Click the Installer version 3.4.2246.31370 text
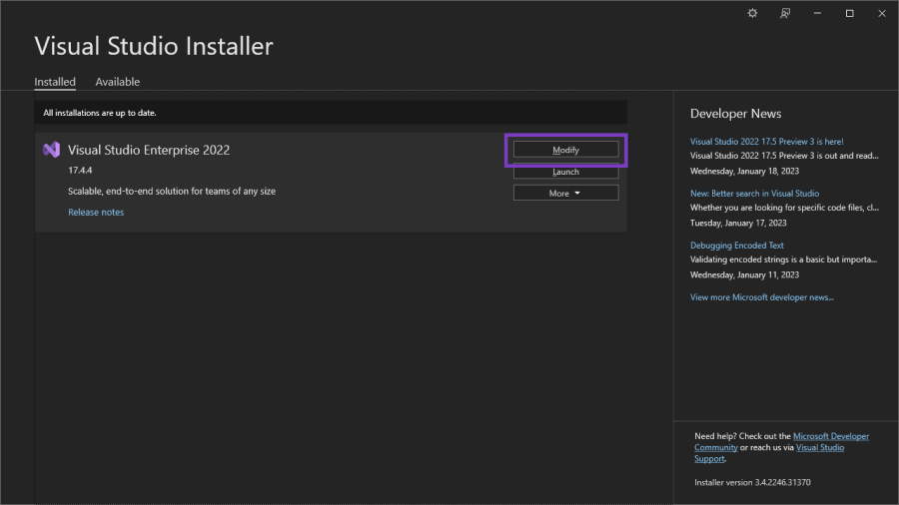The image size is (899, 505). pos(752,482)
